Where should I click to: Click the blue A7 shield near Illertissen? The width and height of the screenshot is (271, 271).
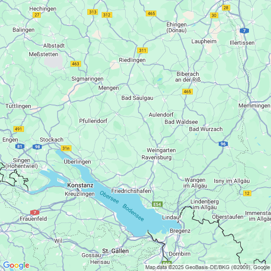[x=245, y=31]
